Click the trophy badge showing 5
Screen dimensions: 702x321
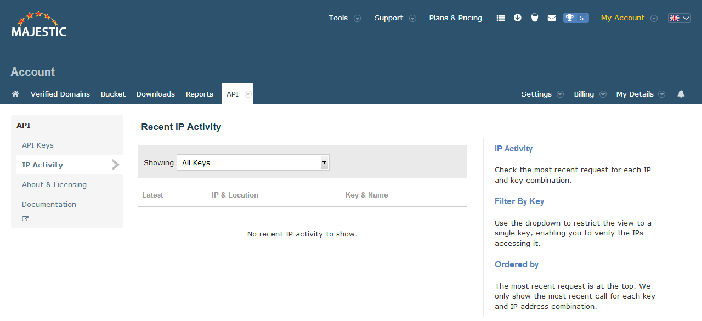pyautogui.click(x=576, y=18)
